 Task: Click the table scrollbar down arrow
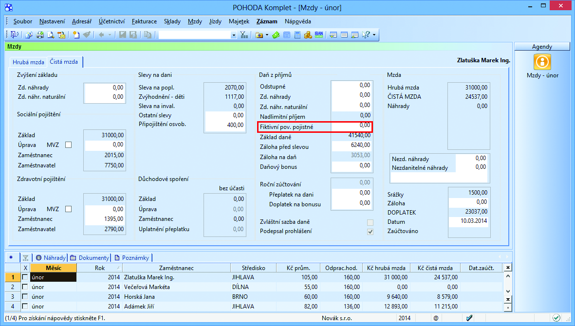508,291
